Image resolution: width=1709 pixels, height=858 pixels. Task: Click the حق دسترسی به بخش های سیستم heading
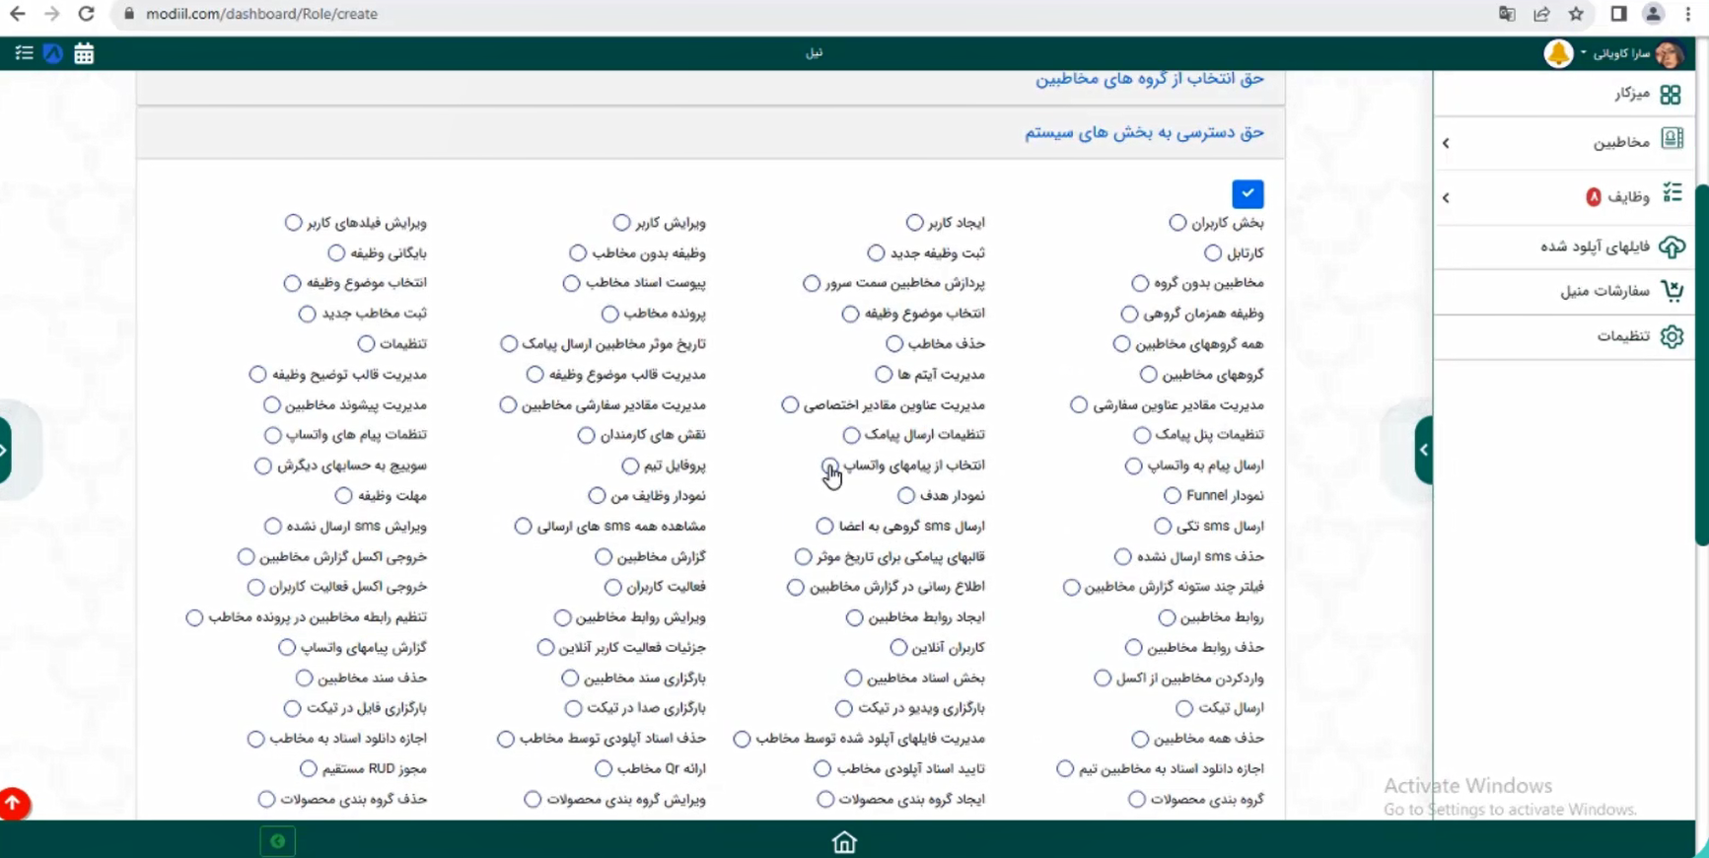(1144, 132)
